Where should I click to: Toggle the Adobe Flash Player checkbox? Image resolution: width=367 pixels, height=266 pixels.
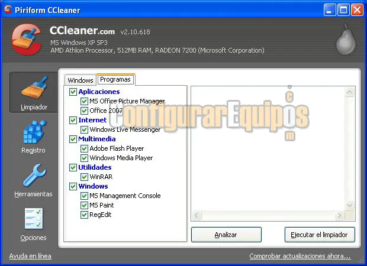coord(84,148)
